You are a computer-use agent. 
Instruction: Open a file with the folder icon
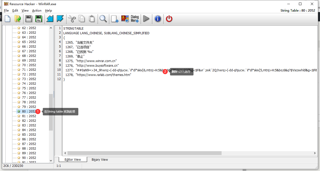(x=18, y=19)
